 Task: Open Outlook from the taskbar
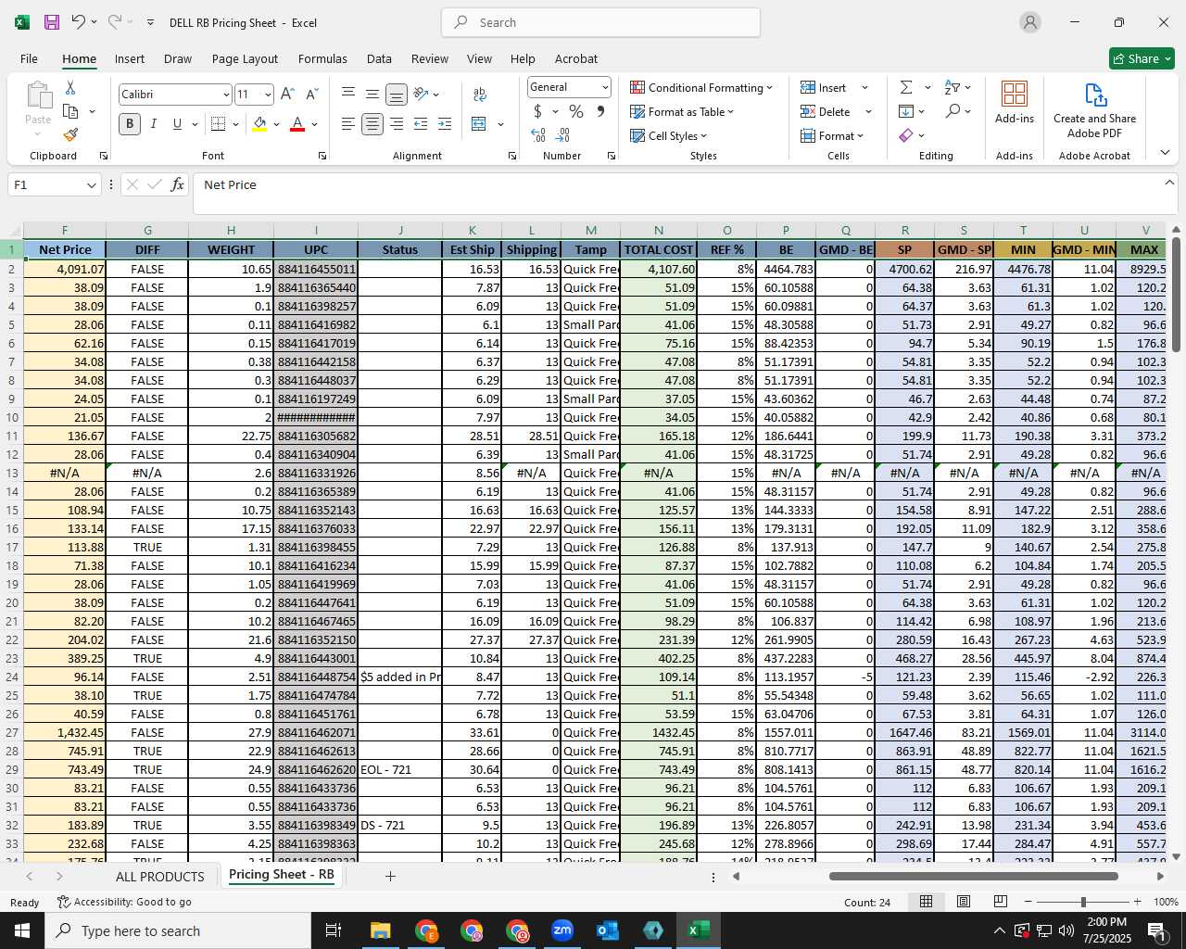[608, 930]
